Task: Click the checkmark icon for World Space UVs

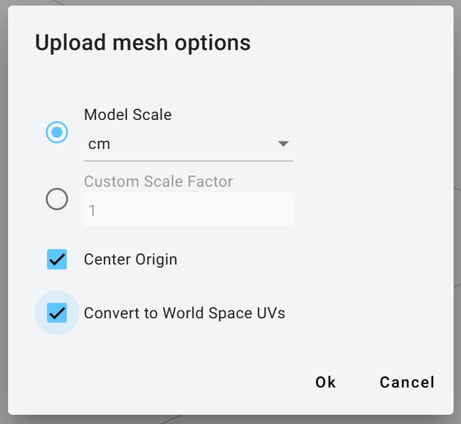Action: tap(57, 313)
